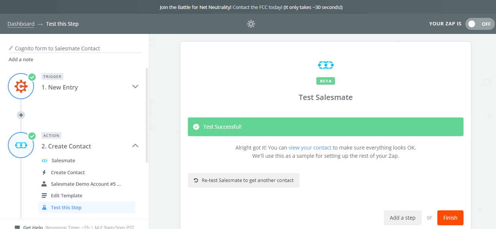
Task: Click the Get Help text in footer
Action: point(33,227)
